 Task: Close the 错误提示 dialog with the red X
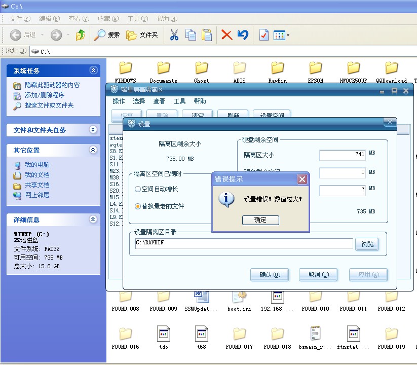coord(302,179)
